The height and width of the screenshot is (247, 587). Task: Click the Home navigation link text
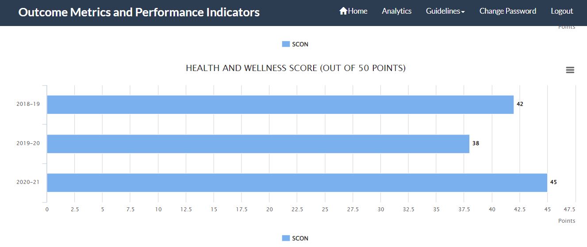(x=357, y=11)
